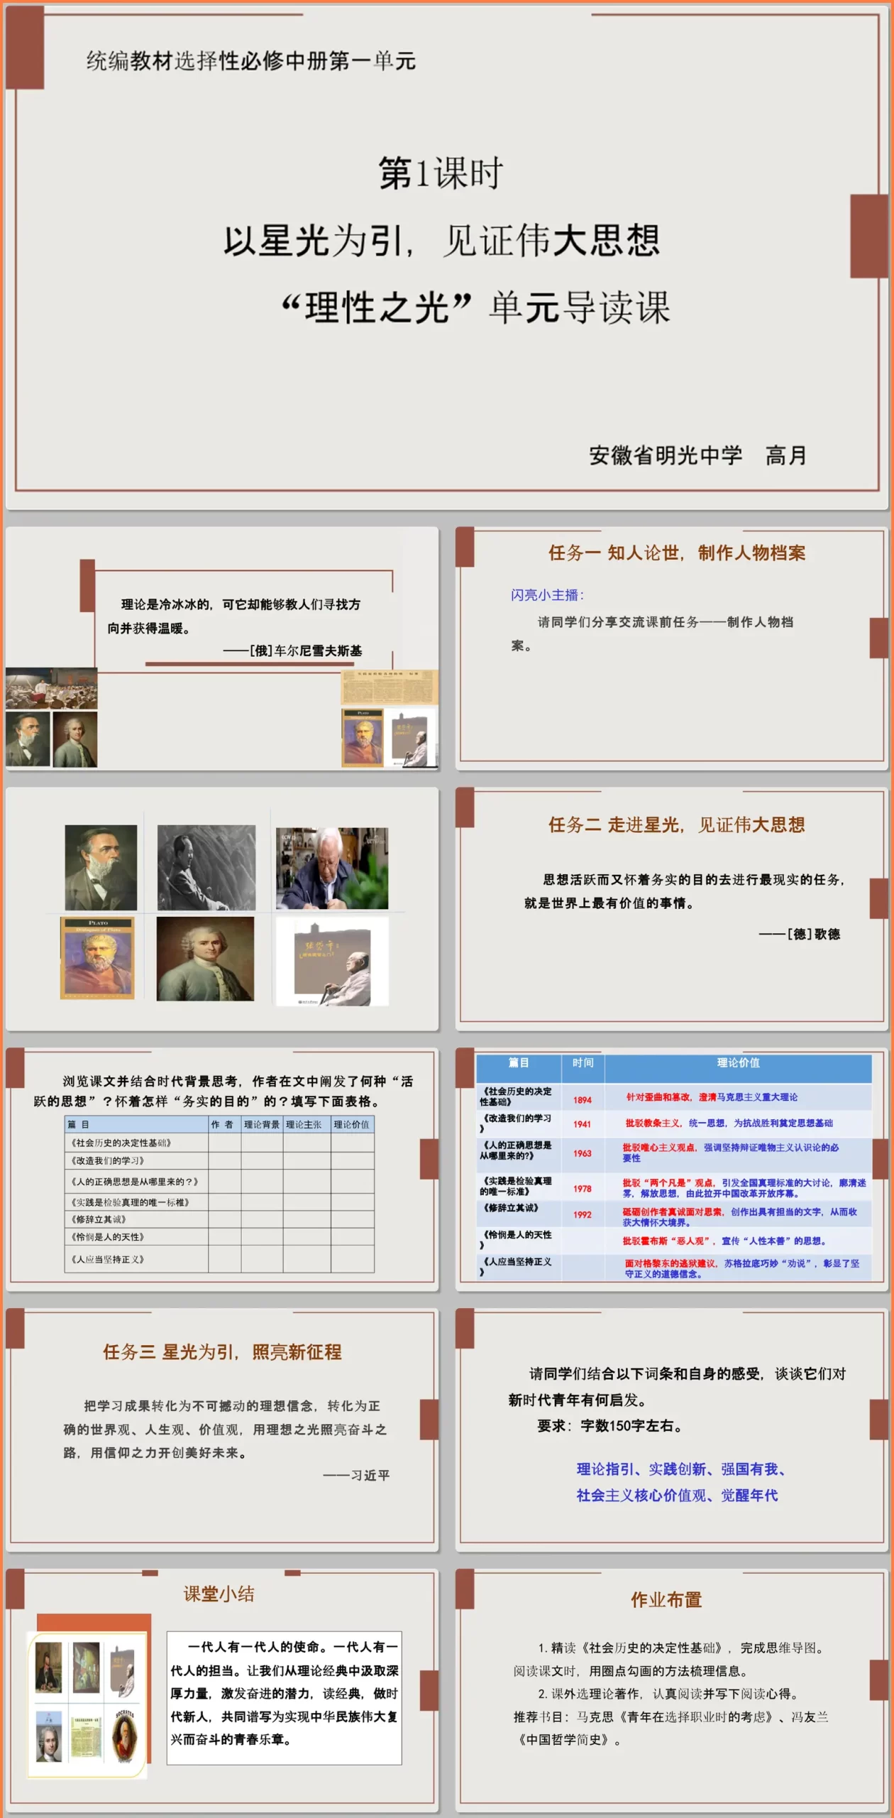Click the row 《修辞立其诚》 in the blank table
The height and width of the screenshot is (1818, 894).
coord(219,1219)
